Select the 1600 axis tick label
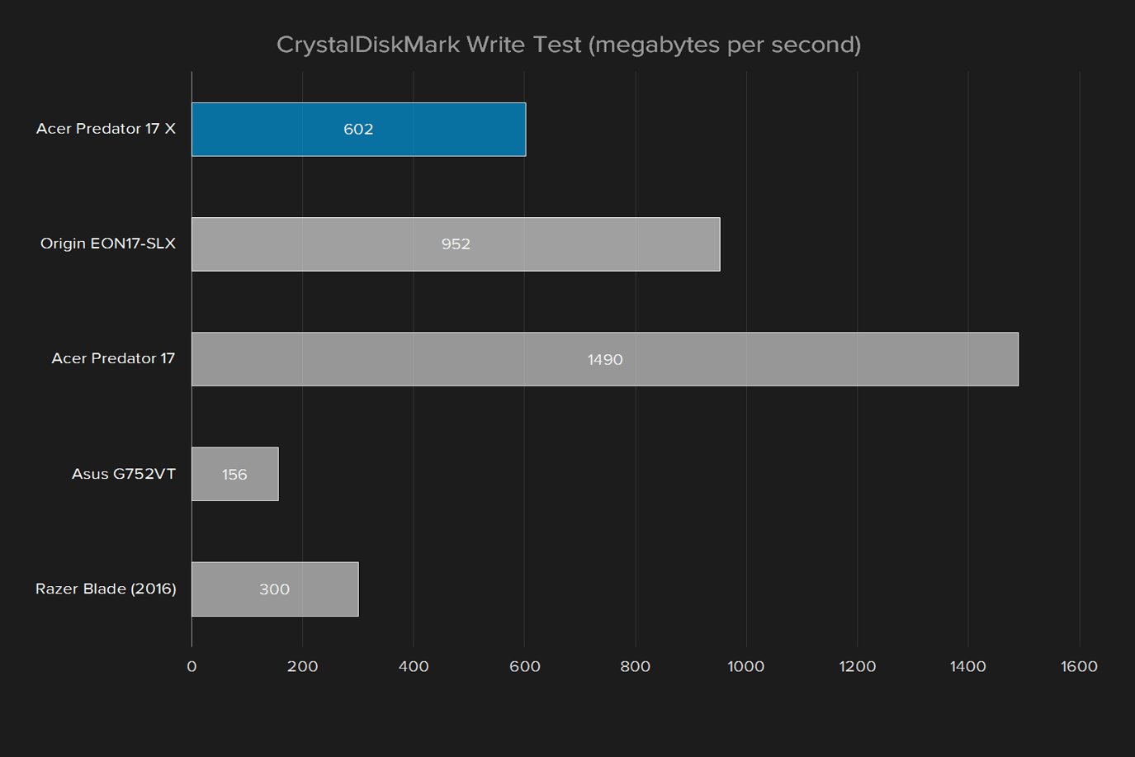 tap(1079, 666)
